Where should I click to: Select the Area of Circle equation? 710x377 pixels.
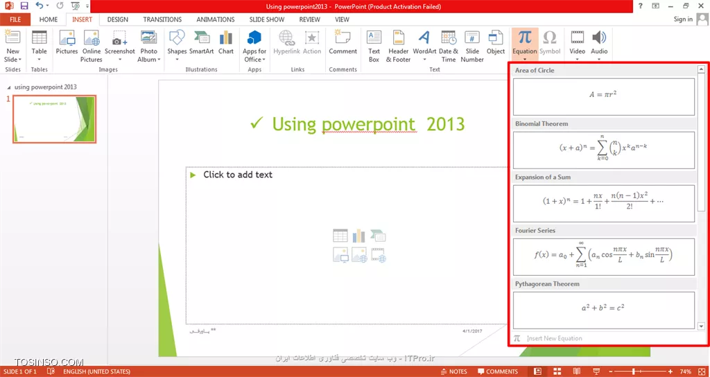pyautogui.click(x=604, y=97)
